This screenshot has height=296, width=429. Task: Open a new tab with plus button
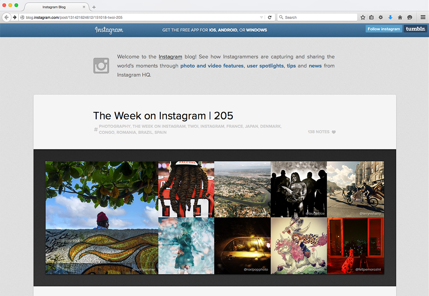(x=94, y=7)
